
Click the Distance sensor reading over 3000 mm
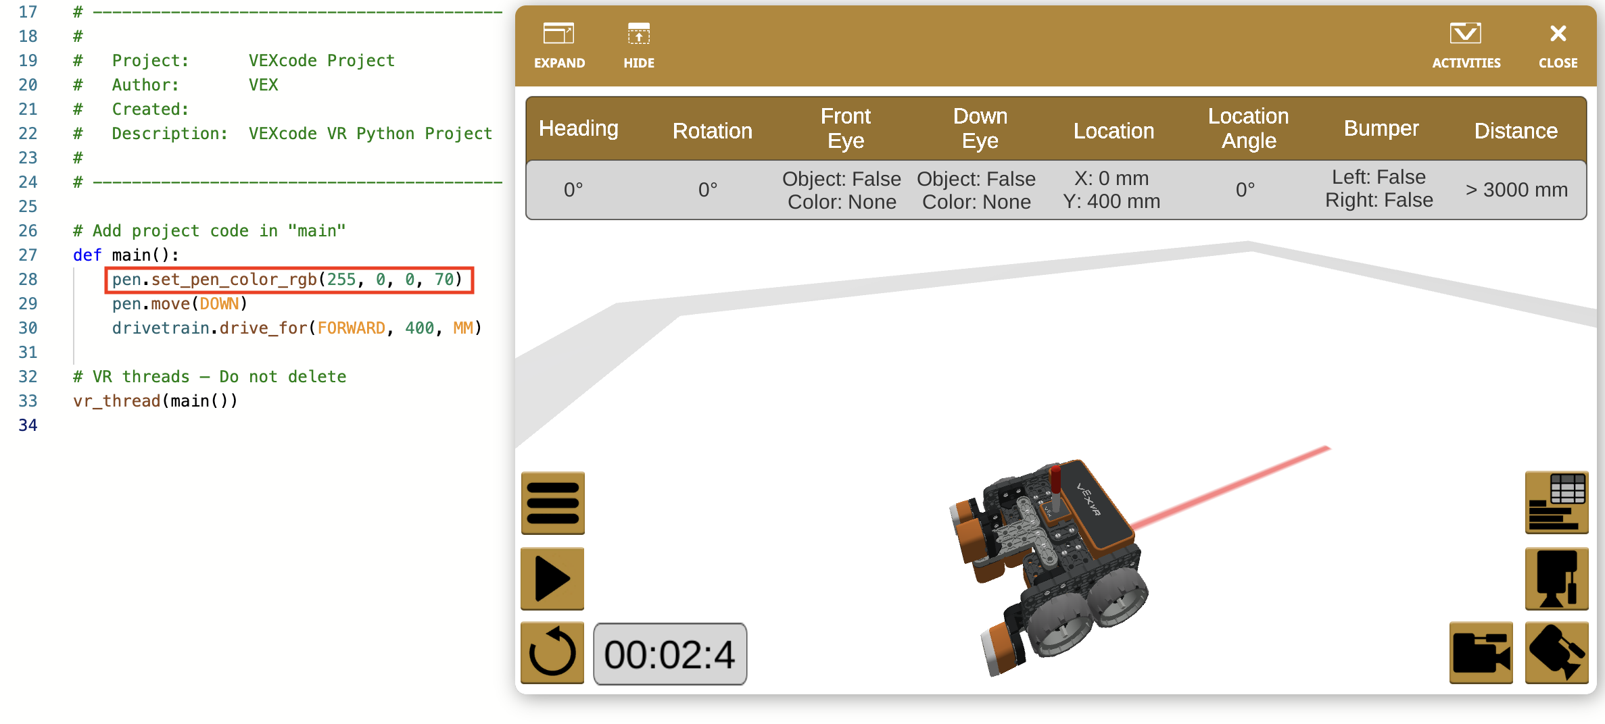[1516, 190]
